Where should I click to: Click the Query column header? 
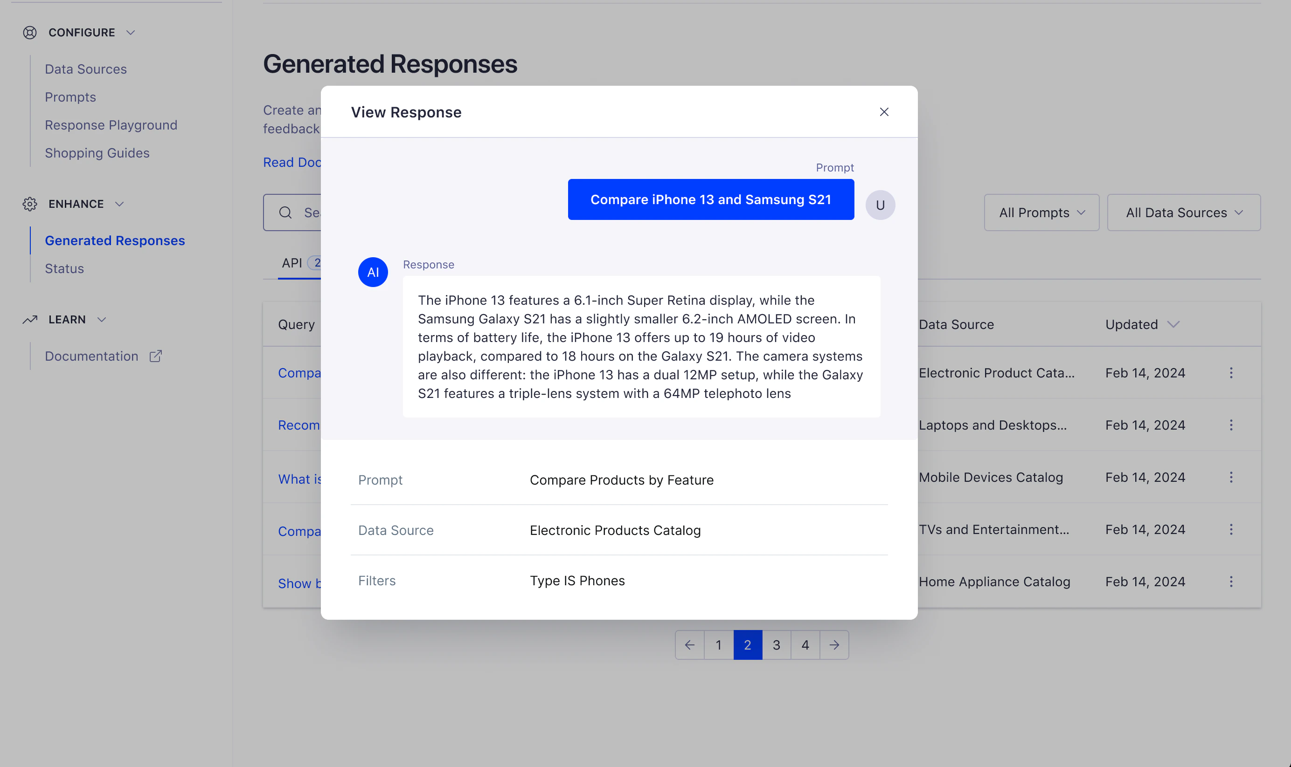[296, 325]
